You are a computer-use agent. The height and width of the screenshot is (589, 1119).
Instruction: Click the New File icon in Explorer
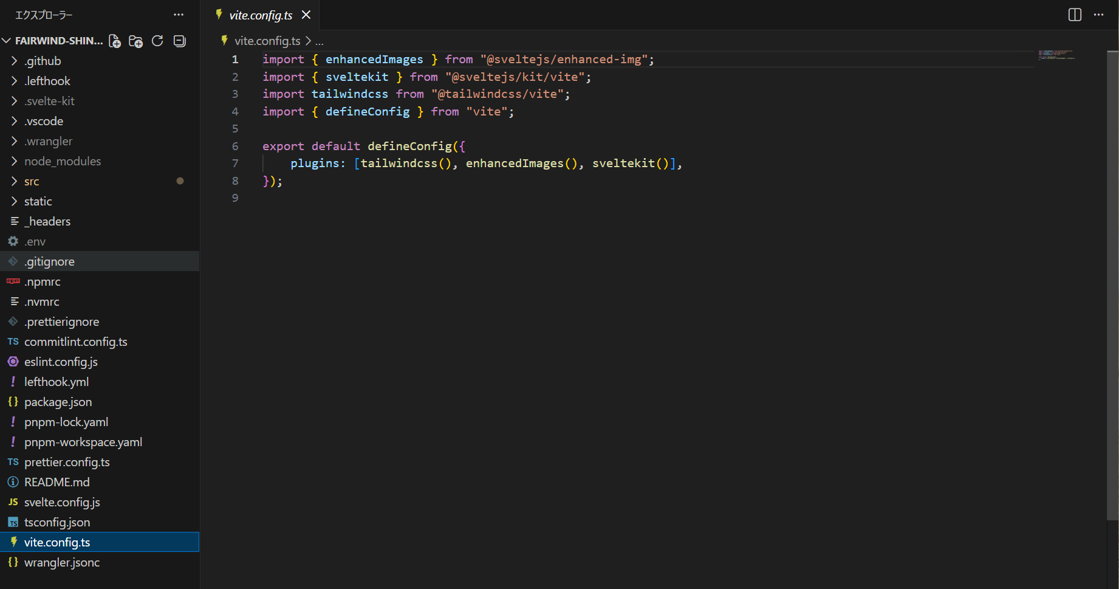(x=115, y=41)
